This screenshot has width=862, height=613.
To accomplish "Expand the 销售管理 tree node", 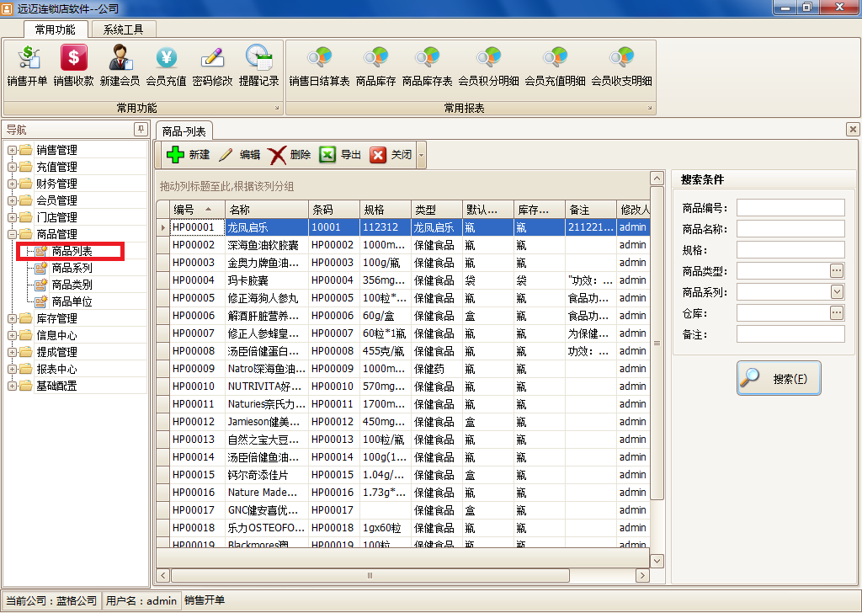I will click(x=12, y=150).
